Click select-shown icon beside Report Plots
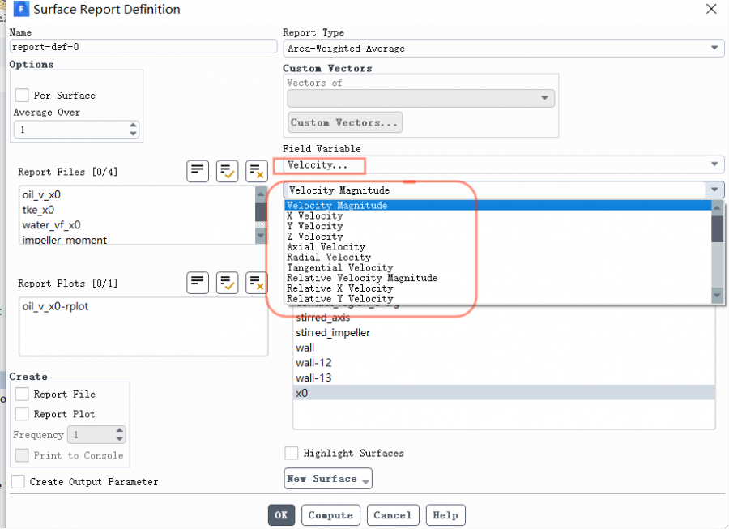Viewport: 729px width, 529px height. coord(228,283)
